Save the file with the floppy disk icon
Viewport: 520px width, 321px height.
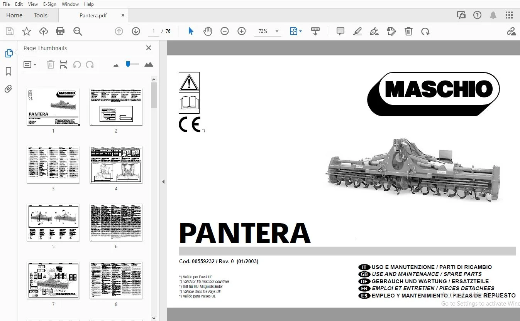(x=10, y=31)
